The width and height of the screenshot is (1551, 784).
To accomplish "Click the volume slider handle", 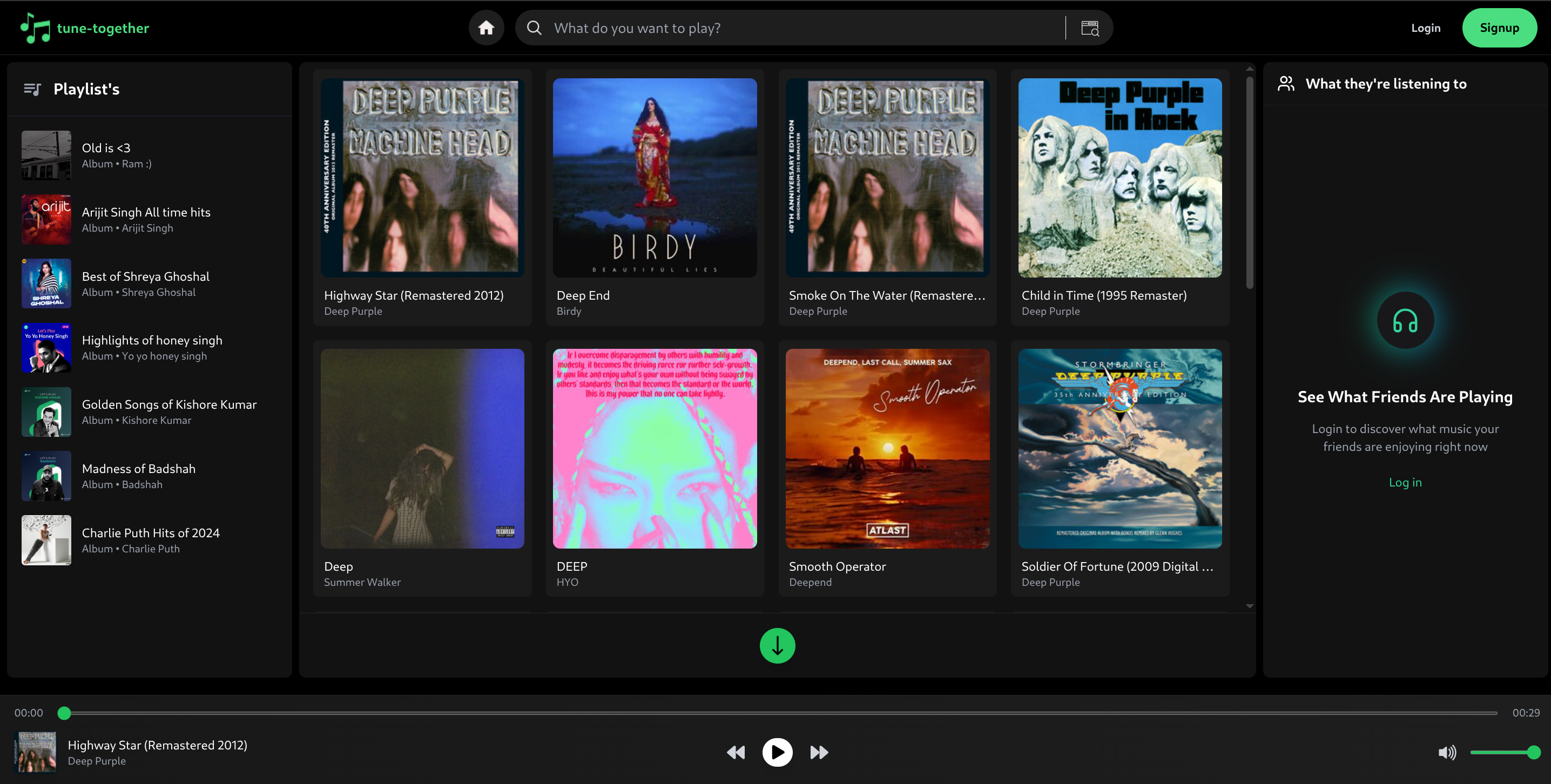I will click(1534, 752).
